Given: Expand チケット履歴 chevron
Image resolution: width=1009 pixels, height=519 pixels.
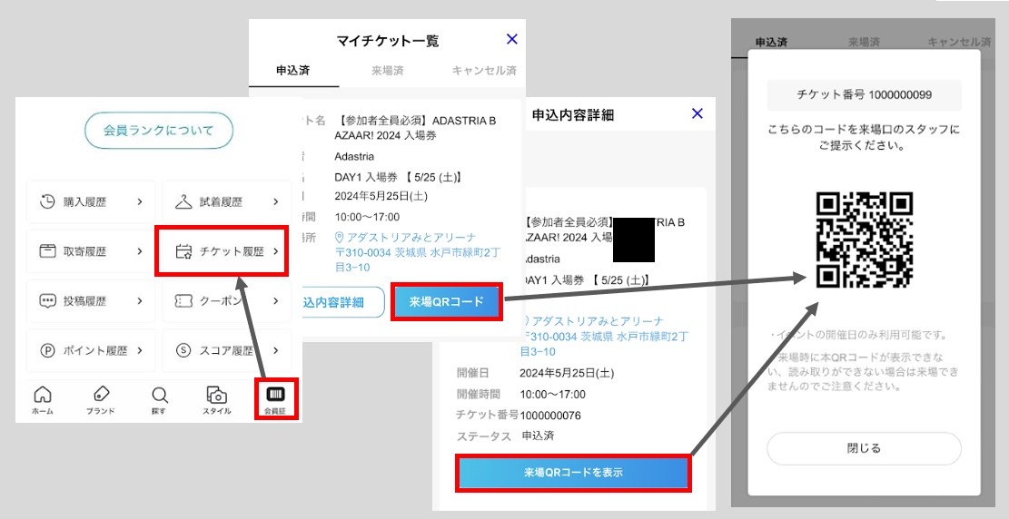Looking at the screenshot, I should tap(275, 251).
